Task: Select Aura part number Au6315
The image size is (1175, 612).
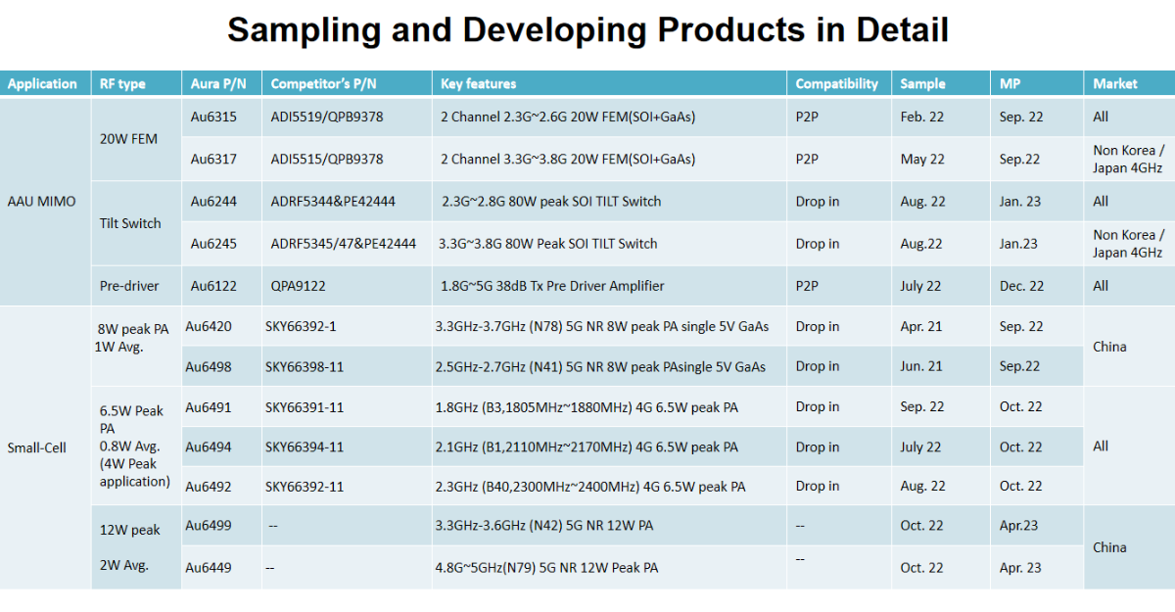Action: 212,117
